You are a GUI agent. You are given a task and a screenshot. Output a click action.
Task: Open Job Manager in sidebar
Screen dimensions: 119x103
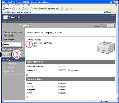point(8,68)
